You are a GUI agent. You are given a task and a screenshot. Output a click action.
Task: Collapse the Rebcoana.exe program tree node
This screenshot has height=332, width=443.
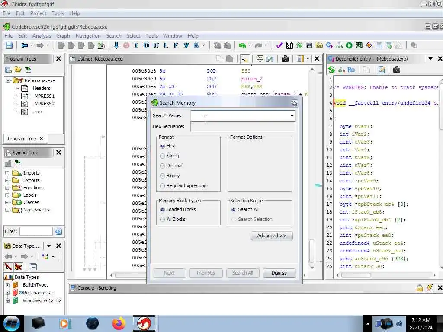(x=8, y=80)
